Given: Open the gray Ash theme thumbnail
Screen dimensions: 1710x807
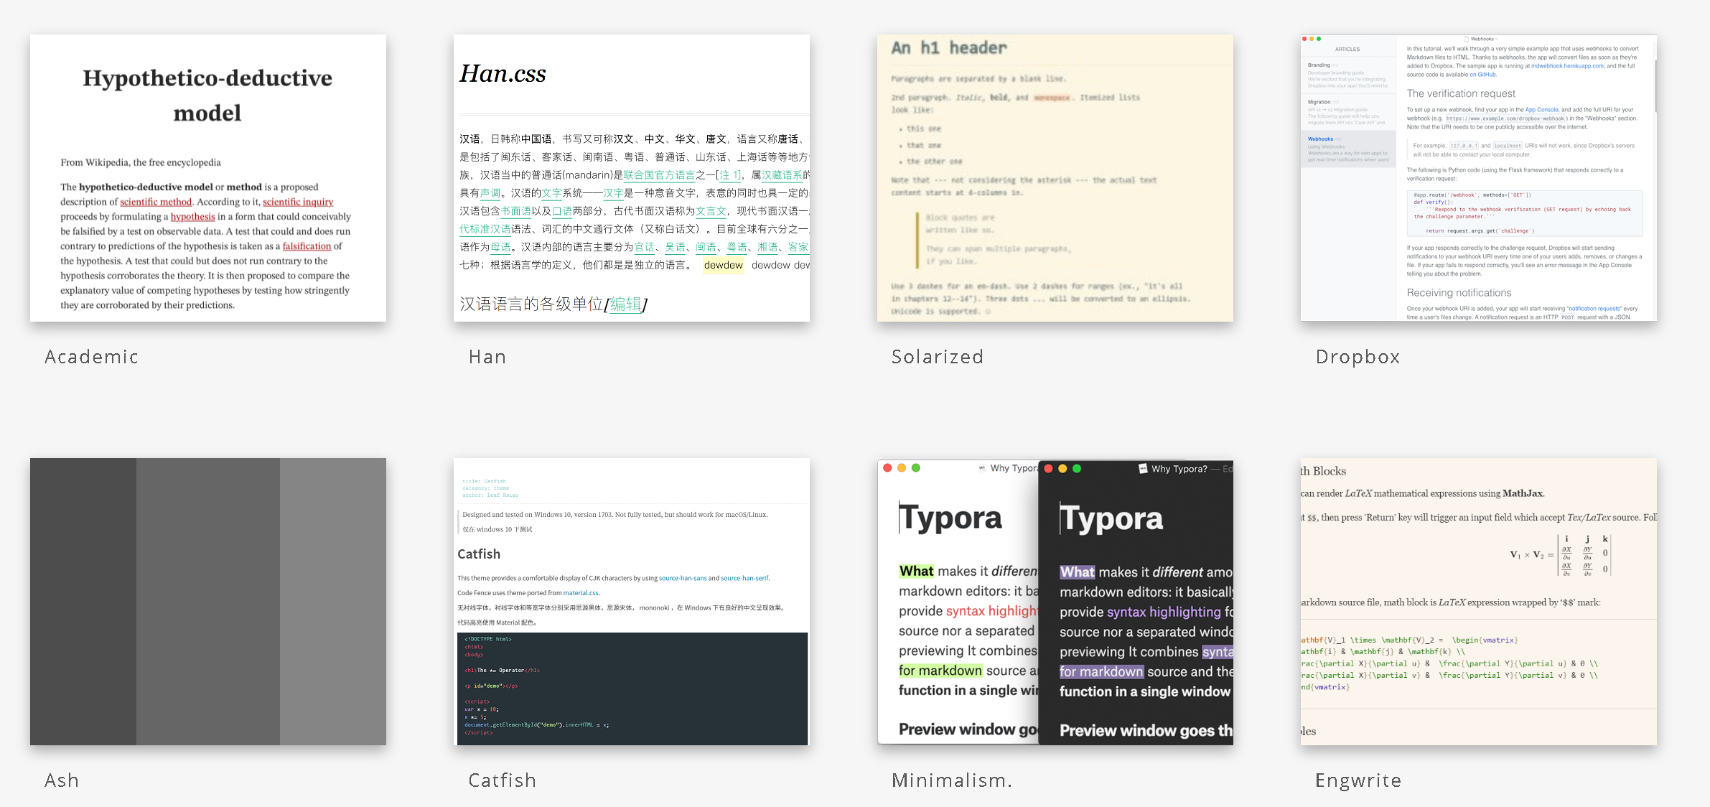Looking at the screenshot, I should coord(207,601).
